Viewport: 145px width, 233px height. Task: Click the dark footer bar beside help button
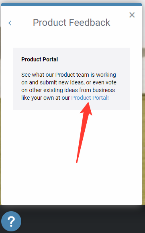tap(83, 219)
